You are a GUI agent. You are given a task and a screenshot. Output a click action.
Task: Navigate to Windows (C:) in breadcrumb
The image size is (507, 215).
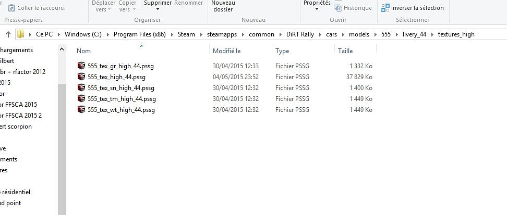click(83, 34)
